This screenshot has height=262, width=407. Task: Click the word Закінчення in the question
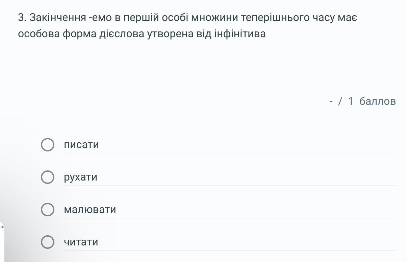point(57,18)
